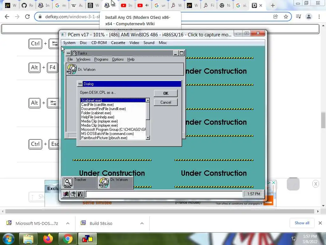Viewport: 326px width, 245px height.
Task: Close the downloads bar
Action: 320,223
